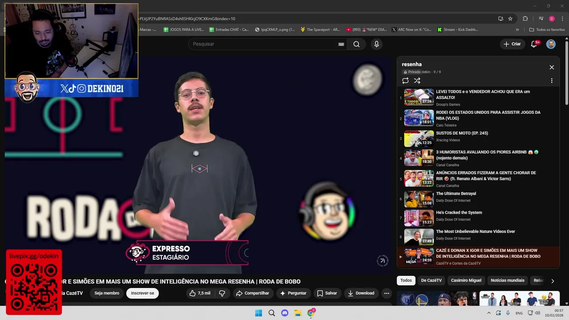Screen dimensions: 569x320
Task: Open the '(993) *NEW* EXA...' YouTube bookmark
Action: (x=366, y=30)
